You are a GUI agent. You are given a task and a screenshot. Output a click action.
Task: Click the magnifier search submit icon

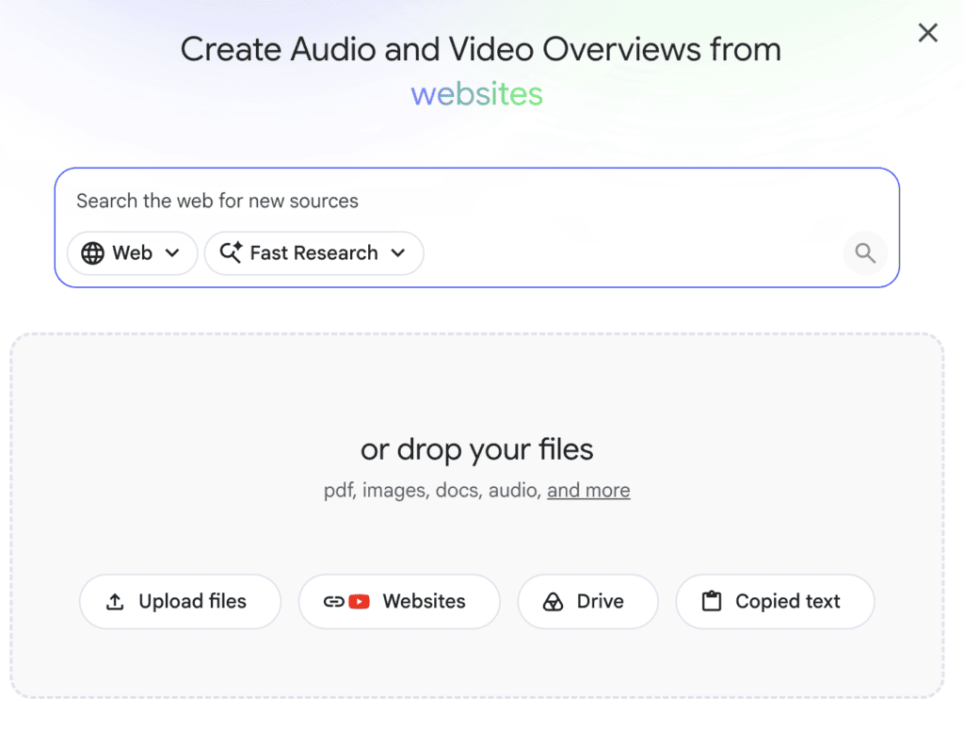865,252
